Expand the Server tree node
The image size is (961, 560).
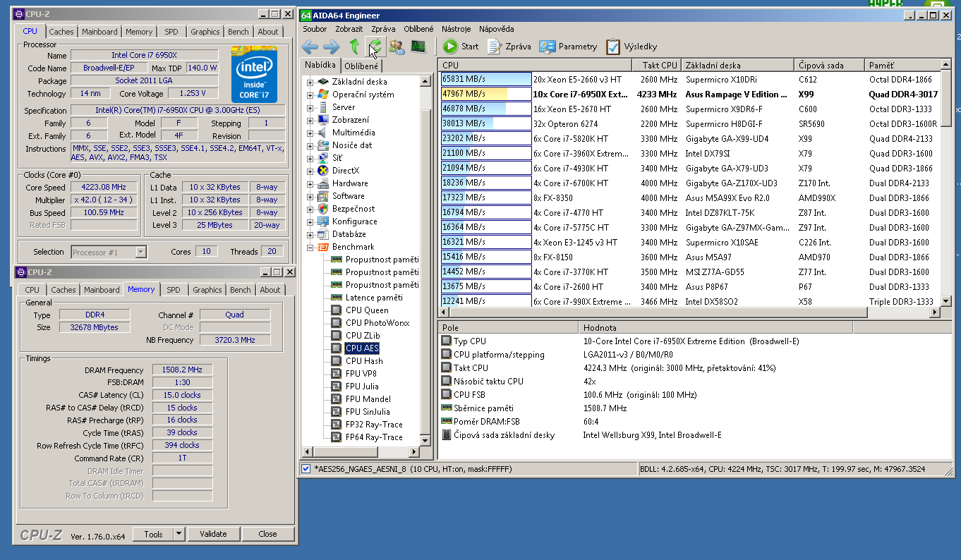[310, 107]
